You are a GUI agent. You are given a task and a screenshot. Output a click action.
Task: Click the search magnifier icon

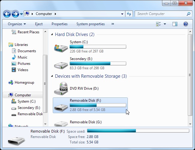[188, 14]
